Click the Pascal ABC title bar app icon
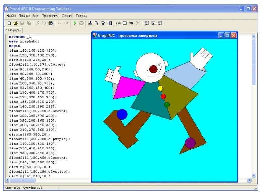This screenshot has width=260, height=195. 6,9
